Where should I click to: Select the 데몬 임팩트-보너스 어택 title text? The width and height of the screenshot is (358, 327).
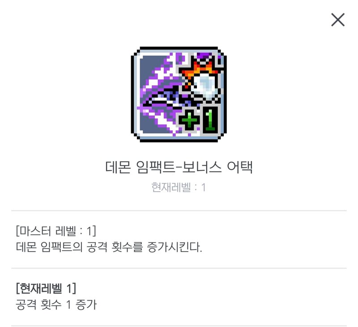179,167
